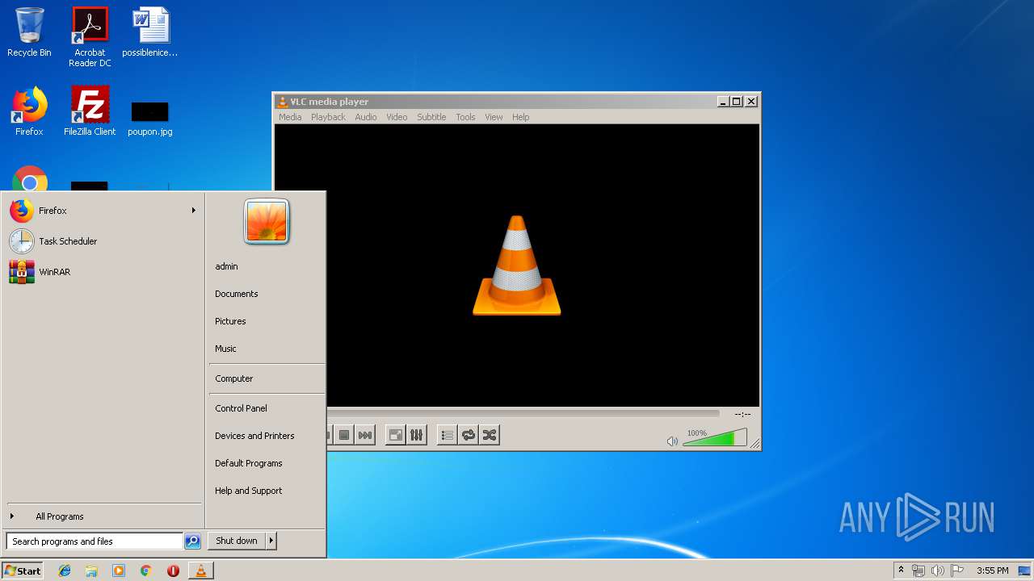This screenshot has height=581, width=1034.
Task: Toggle VLC fullscreen video button
Action: pyautogui.click(x=396, y=435)
